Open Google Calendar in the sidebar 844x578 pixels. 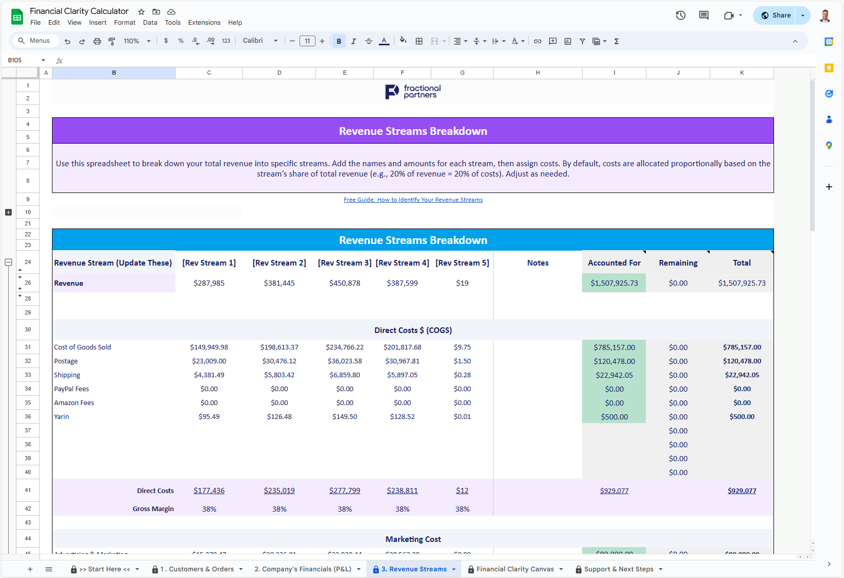point(829,41)
